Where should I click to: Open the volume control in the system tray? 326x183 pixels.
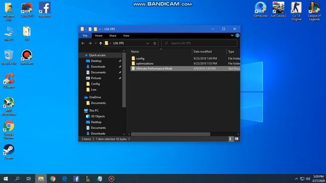(x=308, y=178)
